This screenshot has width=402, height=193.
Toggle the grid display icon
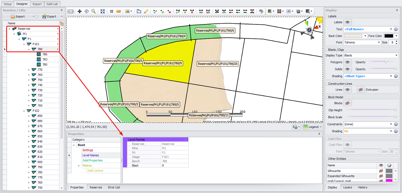coord(112,11)
